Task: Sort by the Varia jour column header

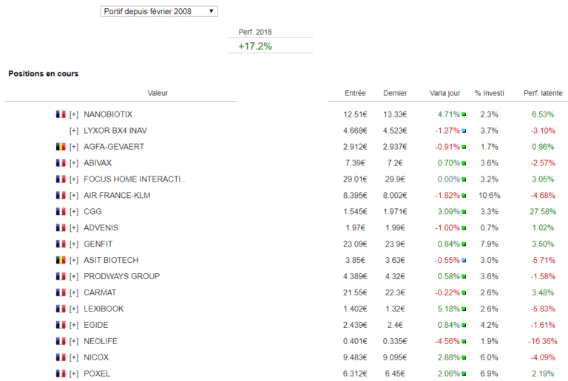Action: tap(444, 93)
